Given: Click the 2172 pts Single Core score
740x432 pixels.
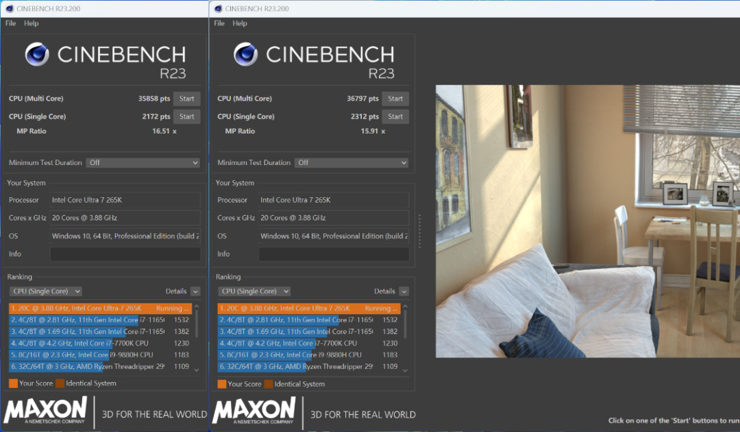Looking at the screenshot, I should (156, 116).
